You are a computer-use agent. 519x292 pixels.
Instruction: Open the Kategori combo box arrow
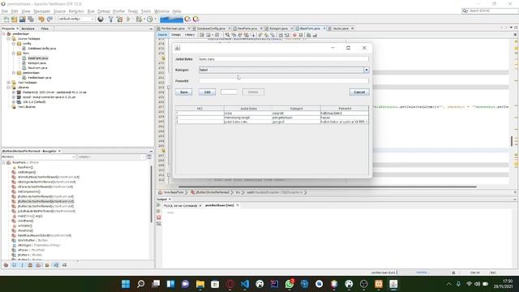366,70
